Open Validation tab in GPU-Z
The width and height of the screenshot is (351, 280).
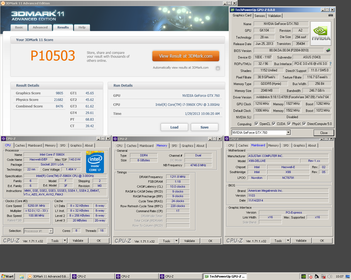274,16
